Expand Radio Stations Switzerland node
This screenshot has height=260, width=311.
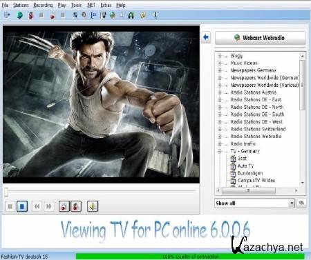coord(220,129)
